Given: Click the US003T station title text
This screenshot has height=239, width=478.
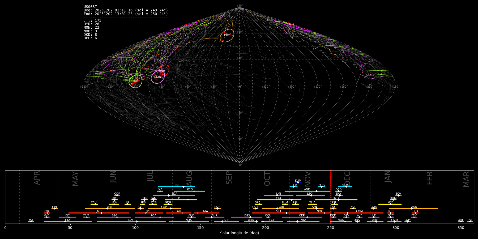Looking at the screenshot, I should tap(90, 7).
